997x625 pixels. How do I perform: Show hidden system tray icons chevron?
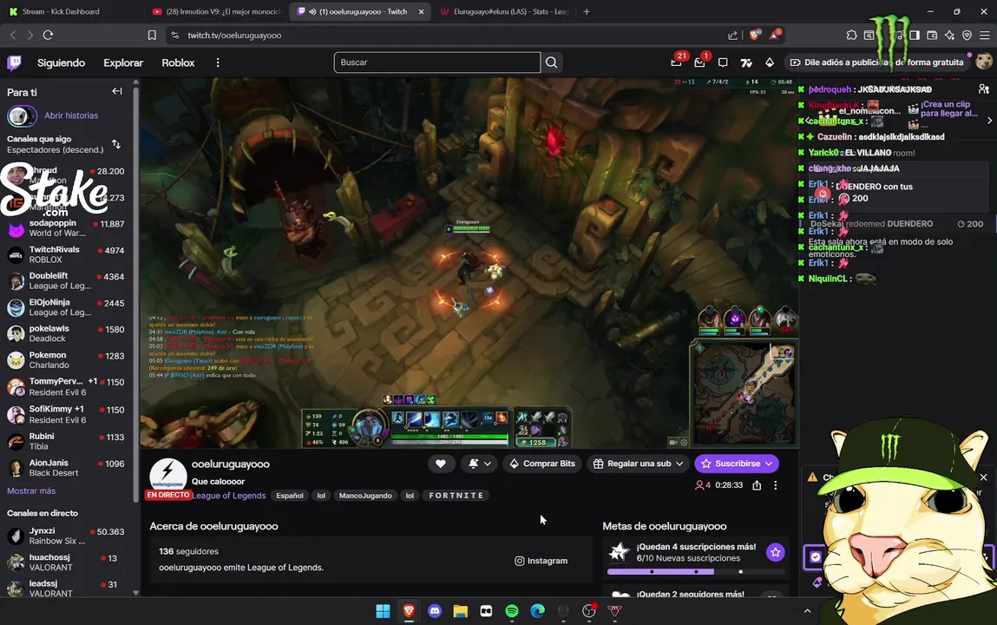click(808, 611)
